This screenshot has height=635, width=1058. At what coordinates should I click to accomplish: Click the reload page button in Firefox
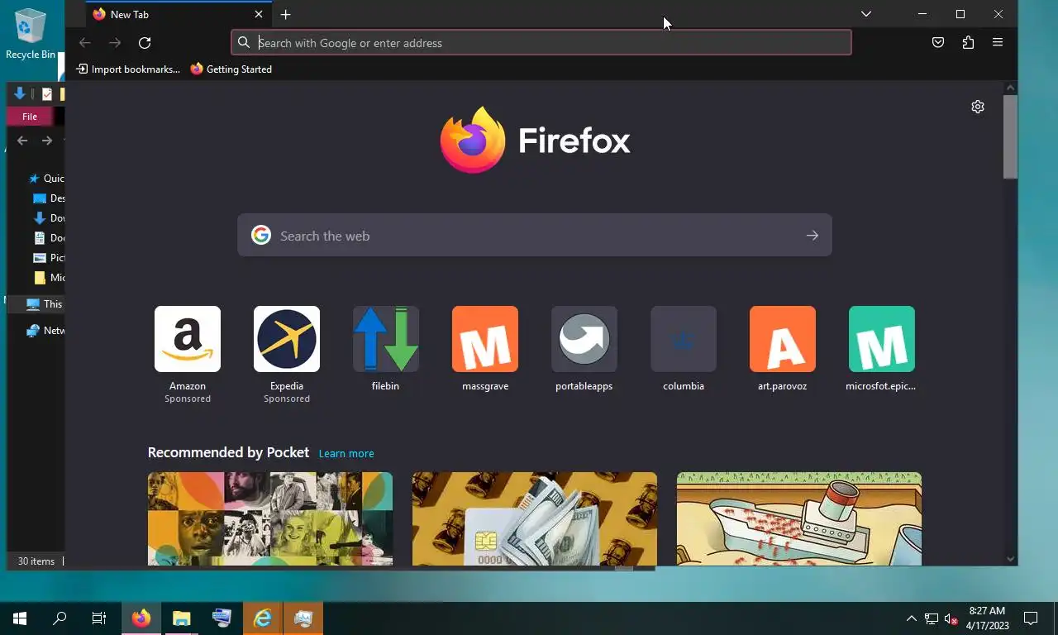(145, 43)
